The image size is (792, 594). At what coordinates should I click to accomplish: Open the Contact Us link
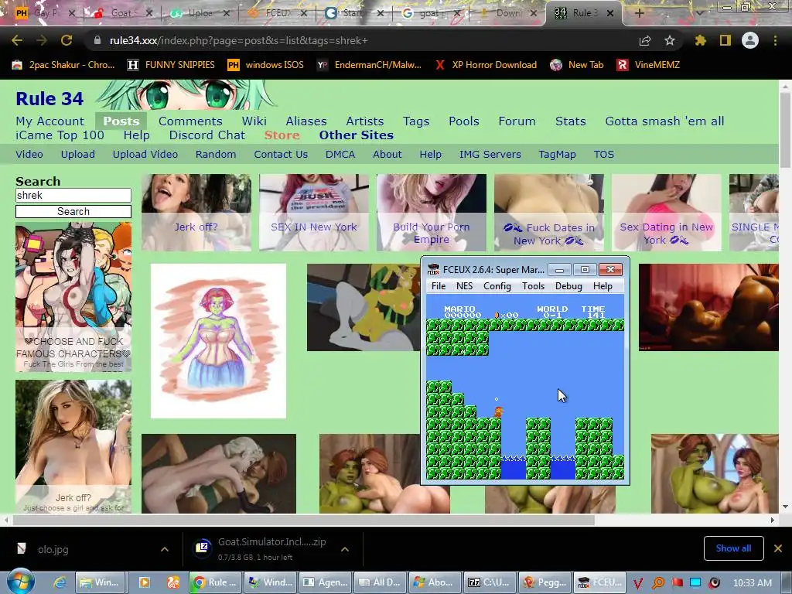pyautogui.click(x=281, y=155)
